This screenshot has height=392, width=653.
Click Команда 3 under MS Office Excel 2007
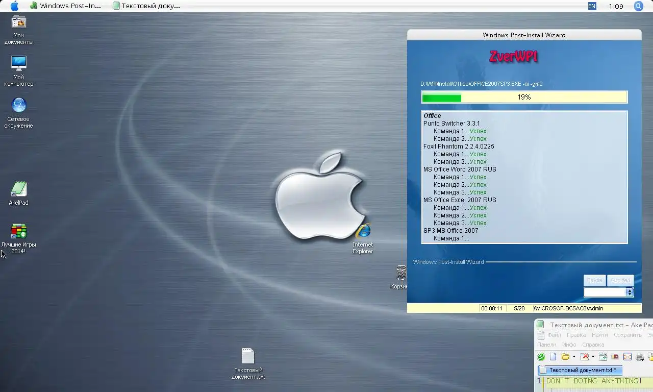pos(460,223)
